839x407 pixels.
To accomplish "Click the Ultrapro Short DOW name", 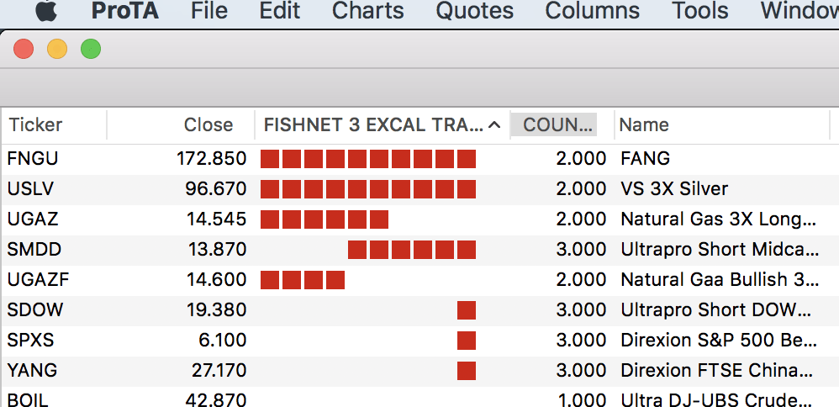I will click(716, 310).
